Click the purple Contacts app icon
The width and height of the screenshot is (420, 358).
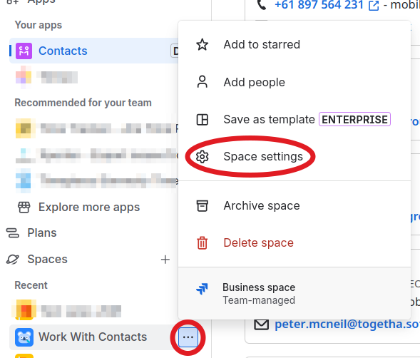(24, 51)
